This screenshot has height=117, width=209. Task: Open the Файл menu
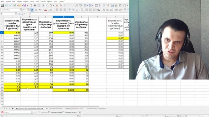pyautogui.click(x=3, y=2)
